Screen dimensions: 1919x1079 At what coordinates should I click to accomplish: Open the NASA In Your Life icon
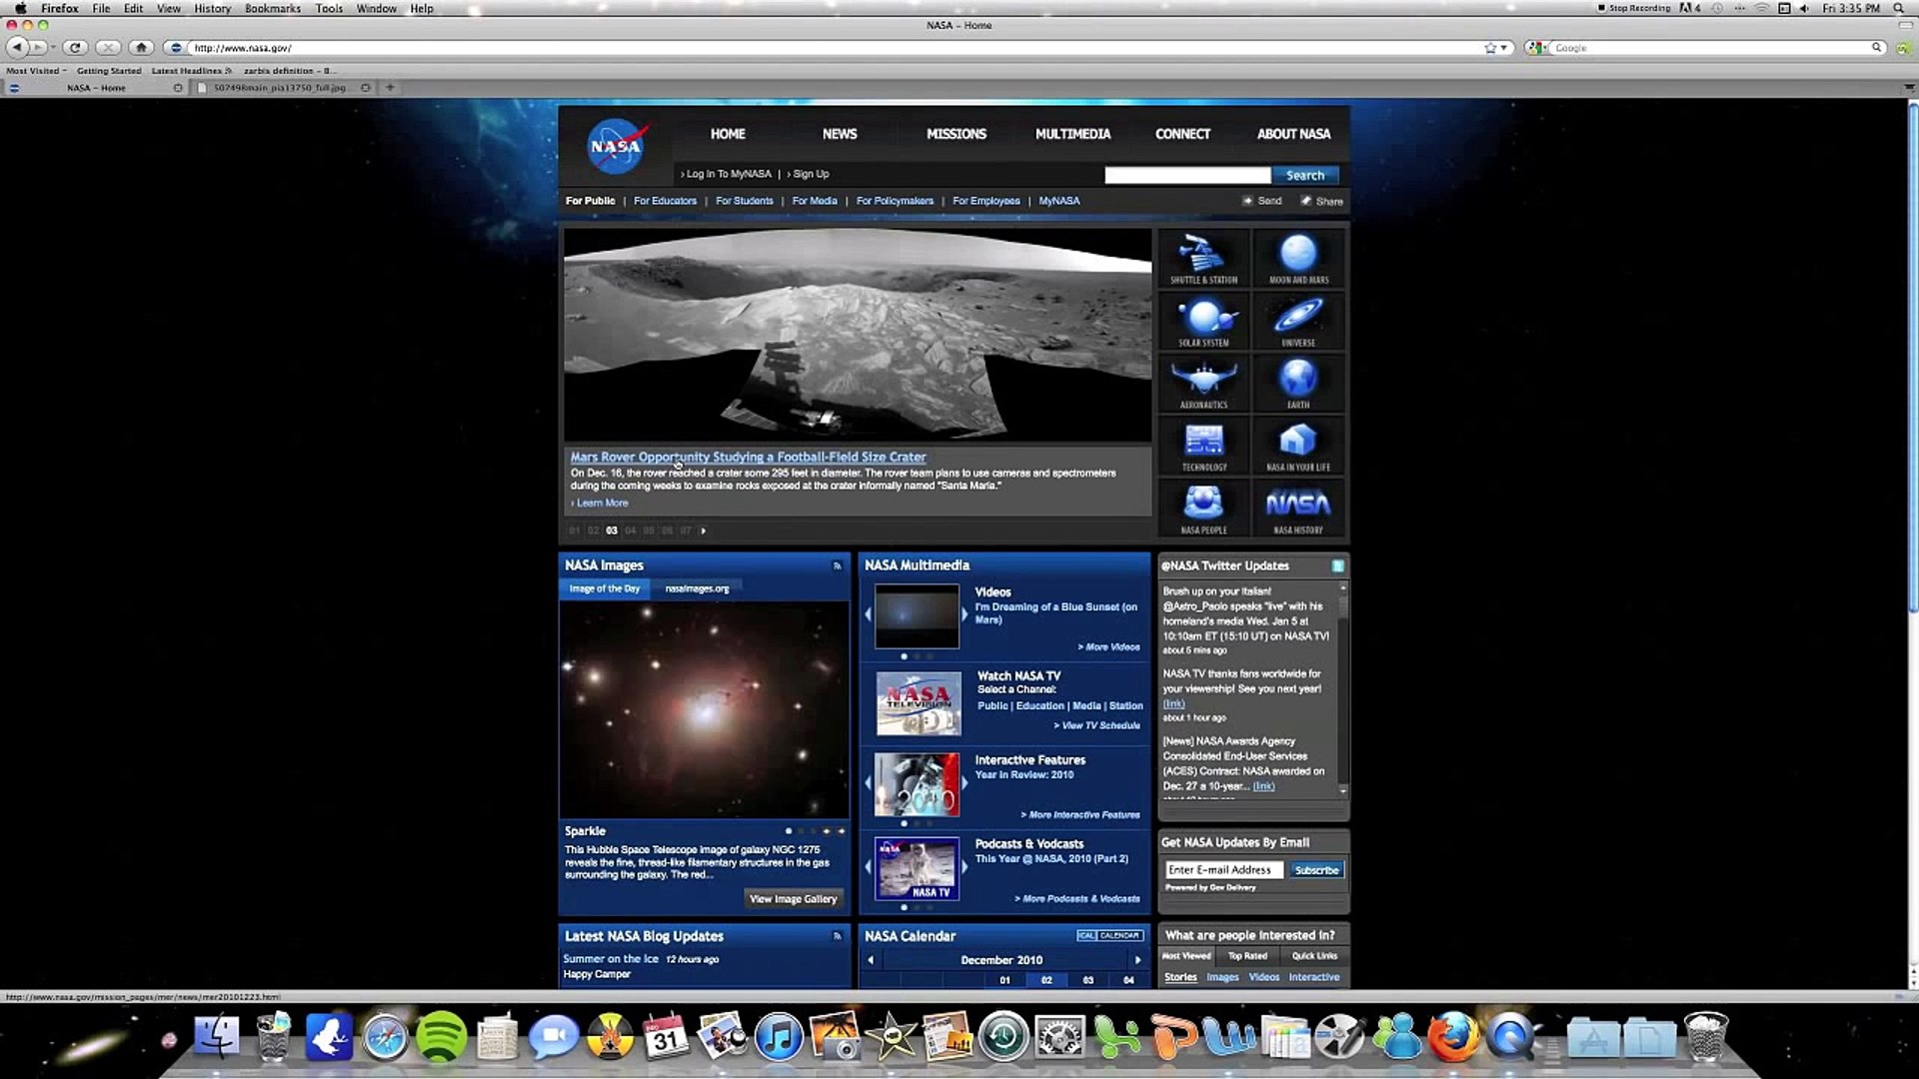click(x=1298, y=446)
